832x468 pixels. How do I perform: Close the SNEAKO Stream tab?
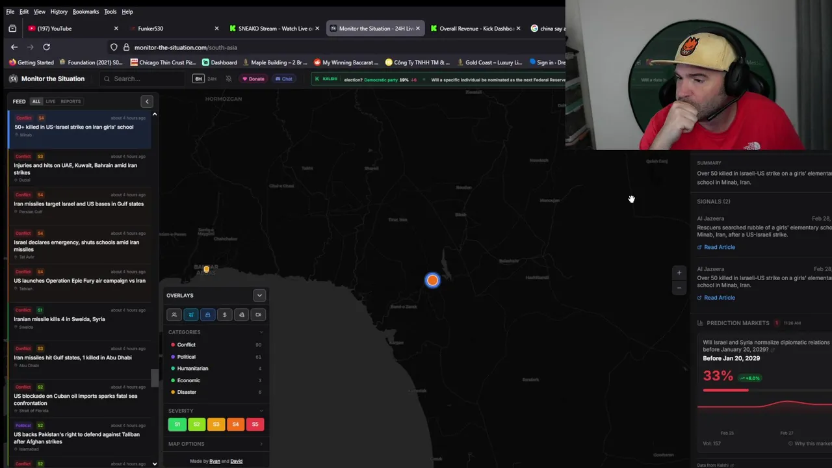pos(317,29)
